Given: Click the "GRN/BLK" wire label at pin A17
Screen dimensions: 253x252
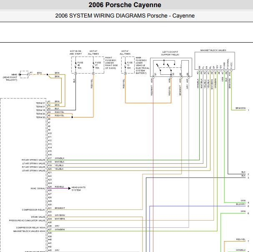Looking at the screenshot, I should click(x=60, y=158).
